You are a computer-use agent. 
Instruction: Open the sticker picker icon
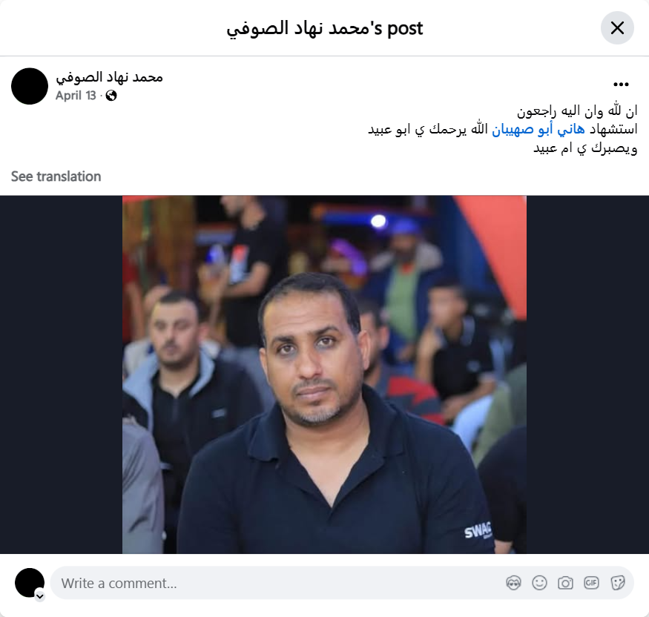point(618,583)
